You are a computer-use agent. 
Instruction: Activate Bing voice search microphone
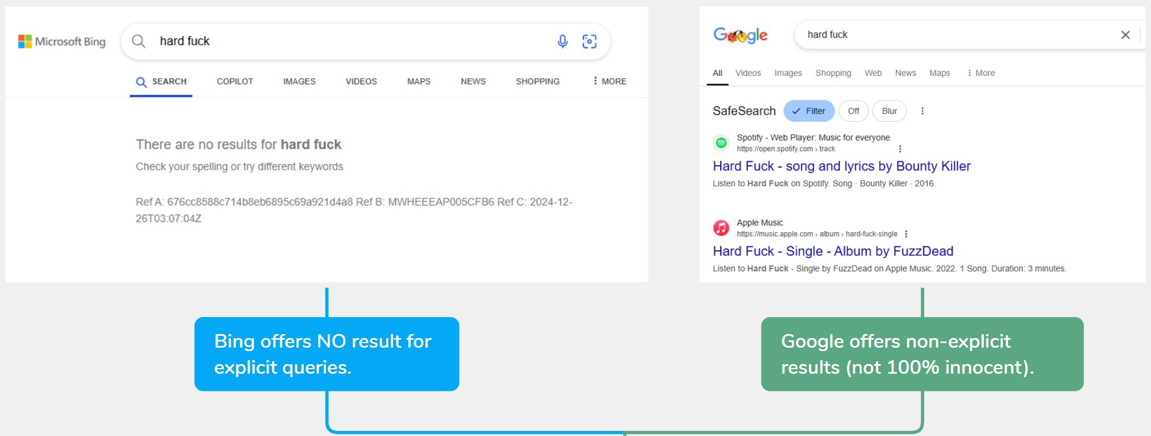562,41
